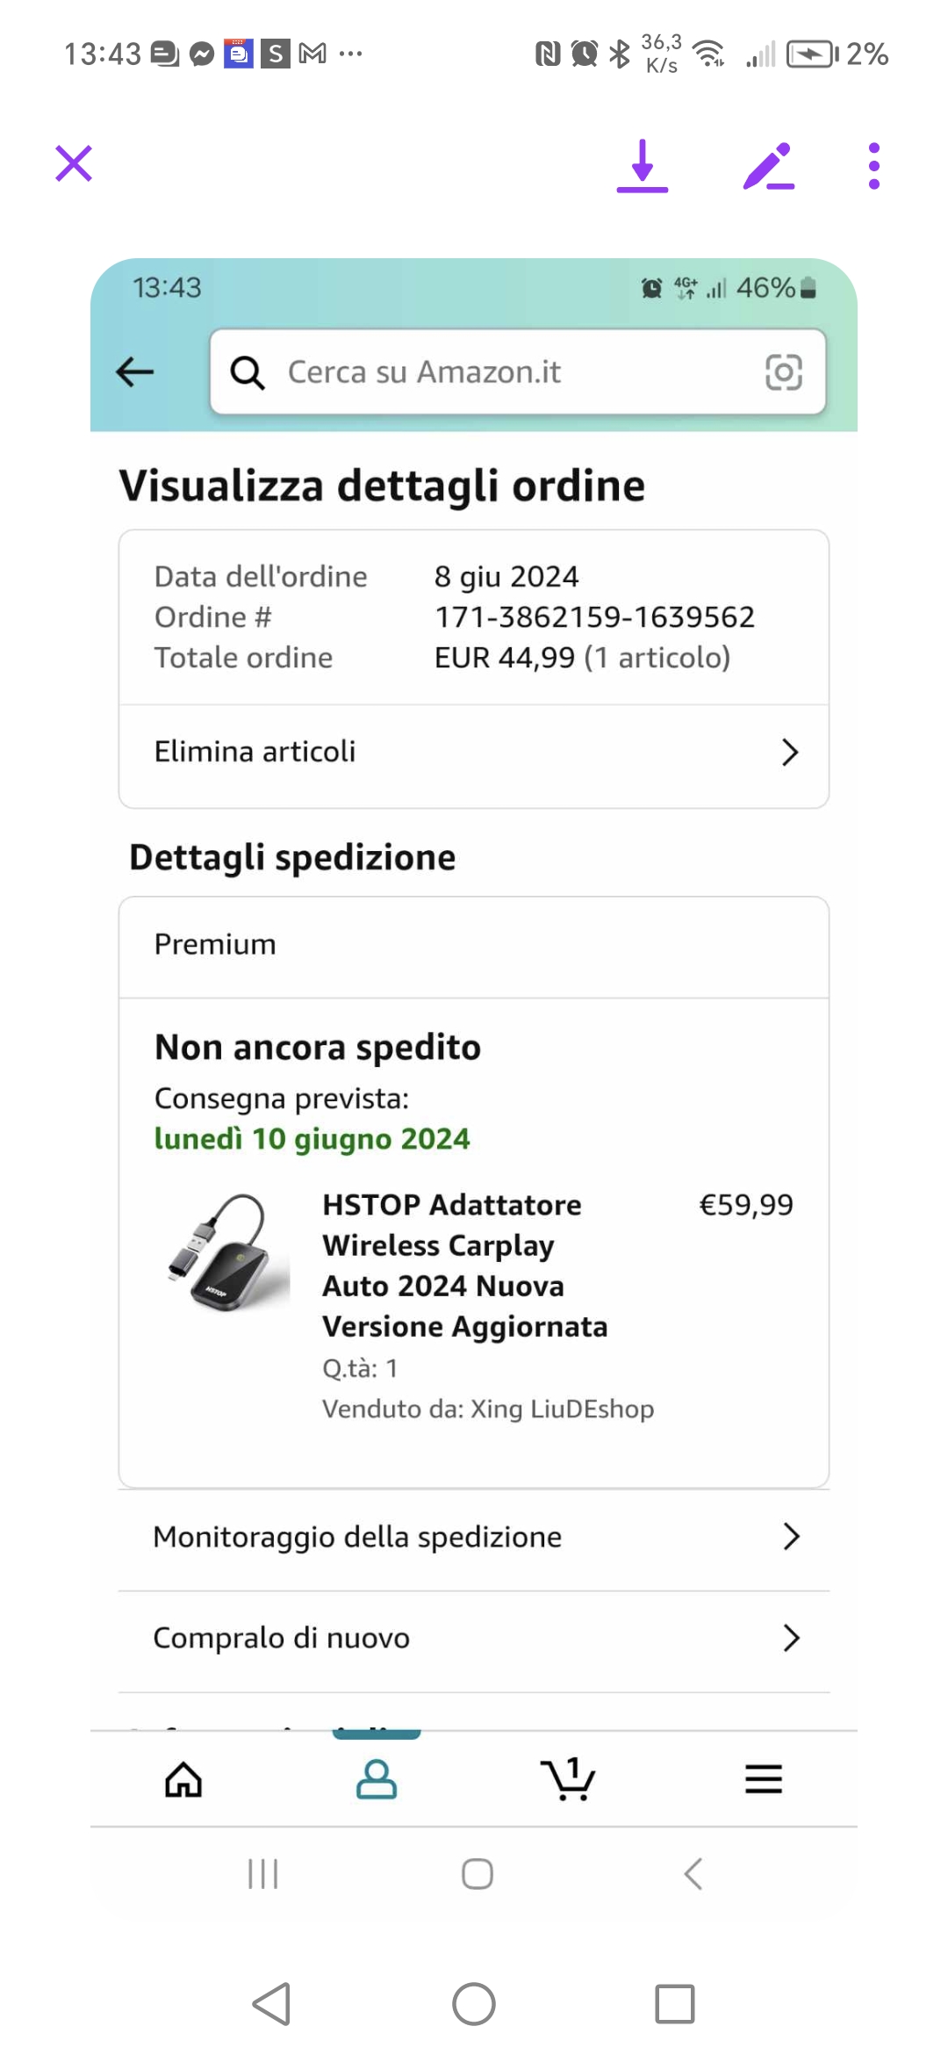This screenshot has width=948, height=2055.
Task: Open the three-dot overflow menu
Action: pyautogui.click(x=873, y=165)
